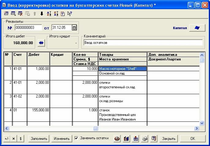
Task: Toggle the Заменить остатки checkbox
Action: [x=76, y=138]
